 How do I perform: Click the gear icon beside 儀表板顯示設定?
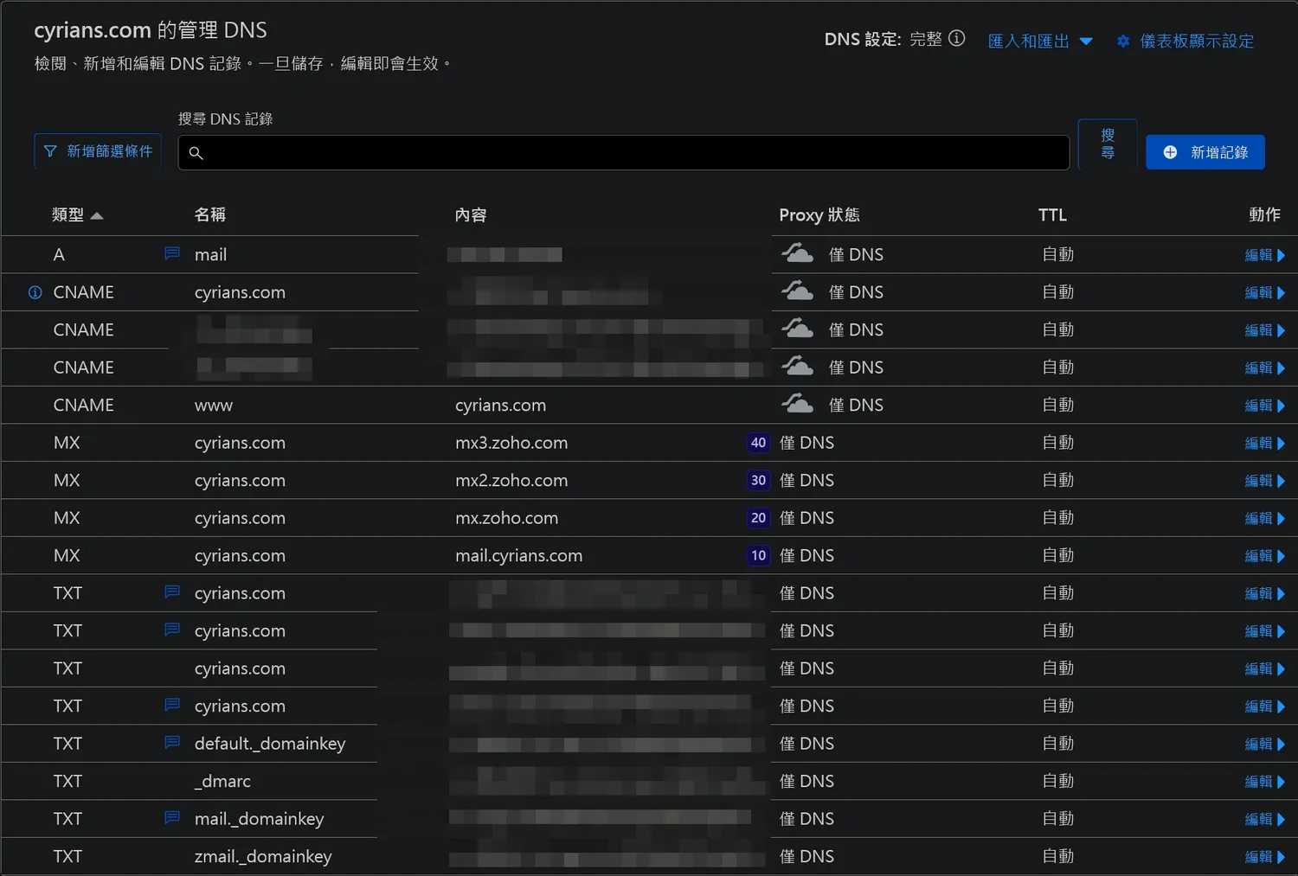point(1123,41)
